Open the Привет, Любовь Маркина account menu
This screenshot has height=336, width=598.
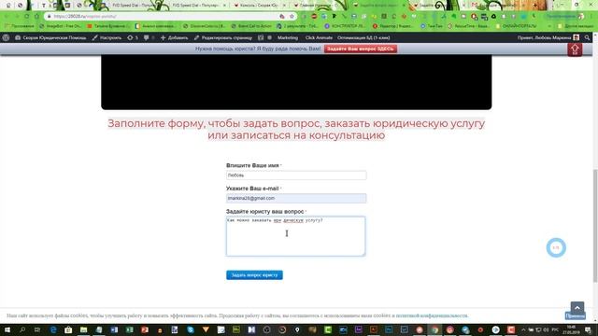coord(548,37)
